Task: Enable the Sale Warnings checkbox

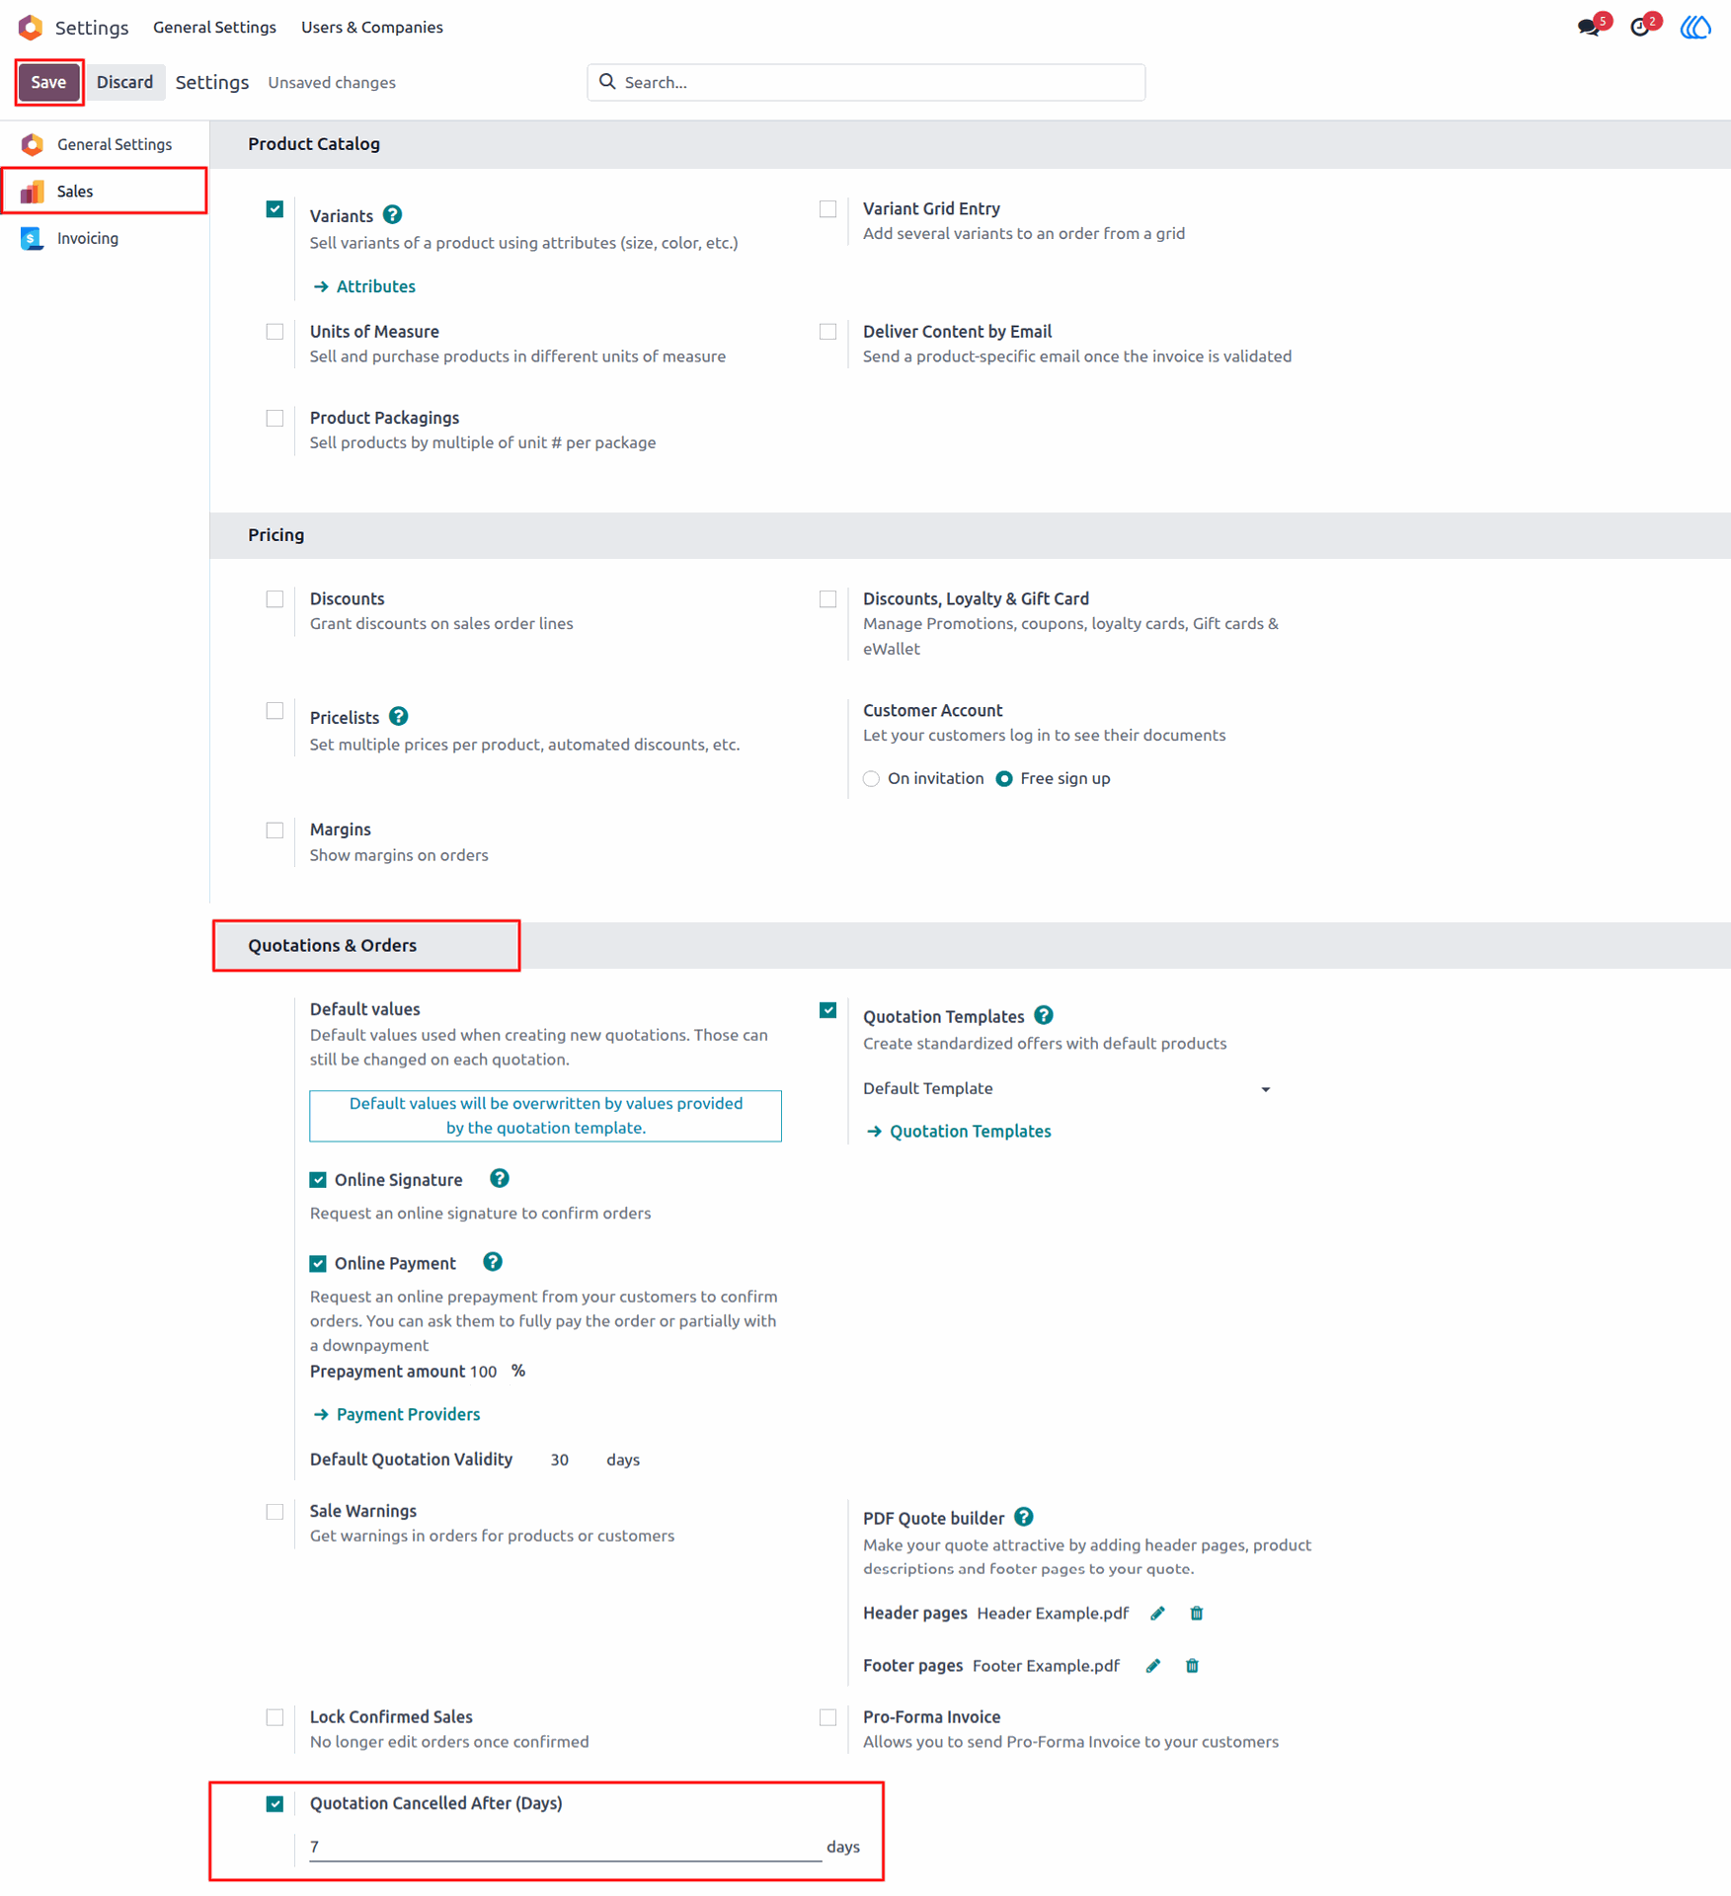Action: (x=275, y=1511)
